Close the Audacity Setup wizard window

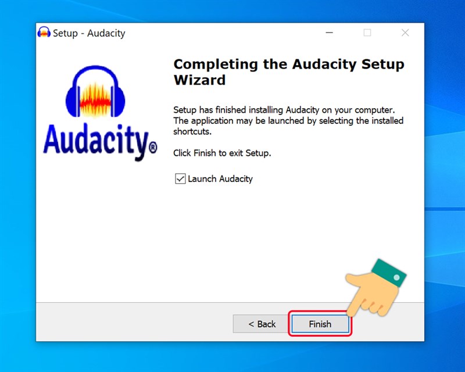pyautogui.click(x=405, y=33)
